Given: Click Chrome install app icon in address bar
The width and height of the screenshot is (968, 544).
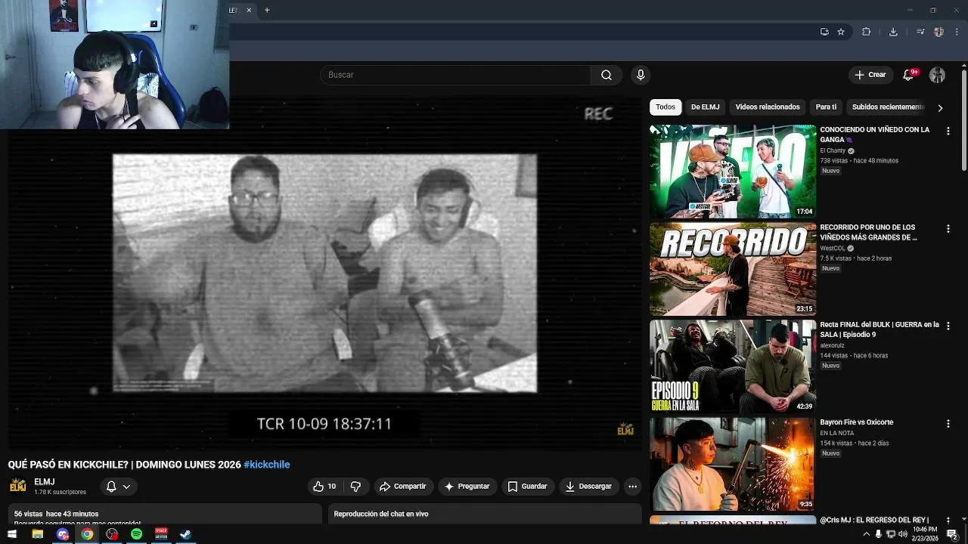Looking at the screenshot, I should (824, 32).
